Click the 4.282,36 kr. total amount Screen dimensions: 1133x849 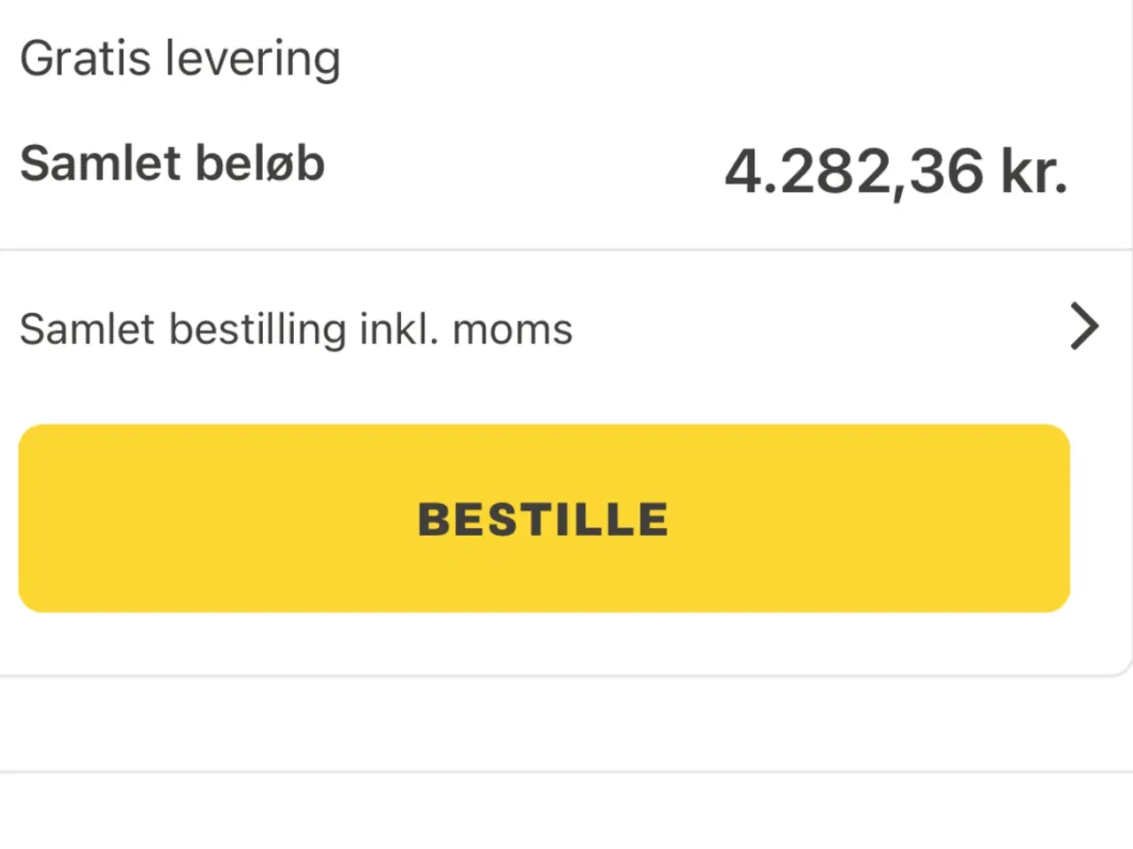(x=896, y=171)
